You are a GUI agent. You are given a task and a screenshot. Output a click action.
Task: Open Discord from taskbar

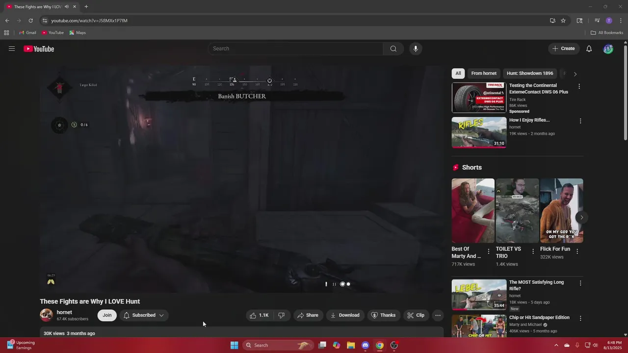365,345
